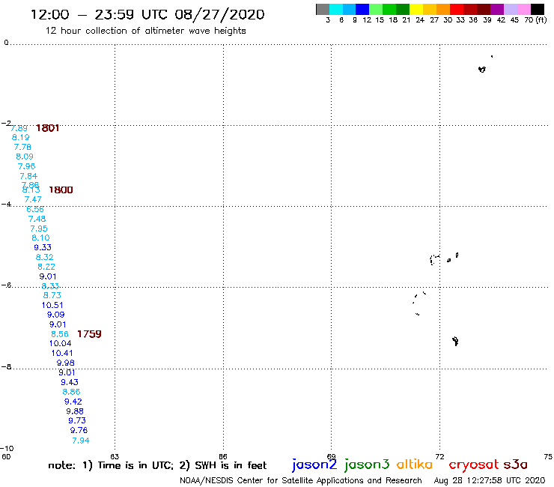
Task: Click the 9.73 wave height value
Action: pos(77,420)
